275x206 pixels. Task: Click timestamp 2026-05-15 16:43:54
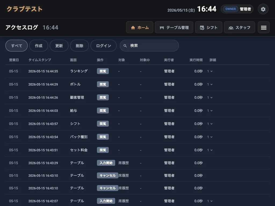(x=43, y=137)
